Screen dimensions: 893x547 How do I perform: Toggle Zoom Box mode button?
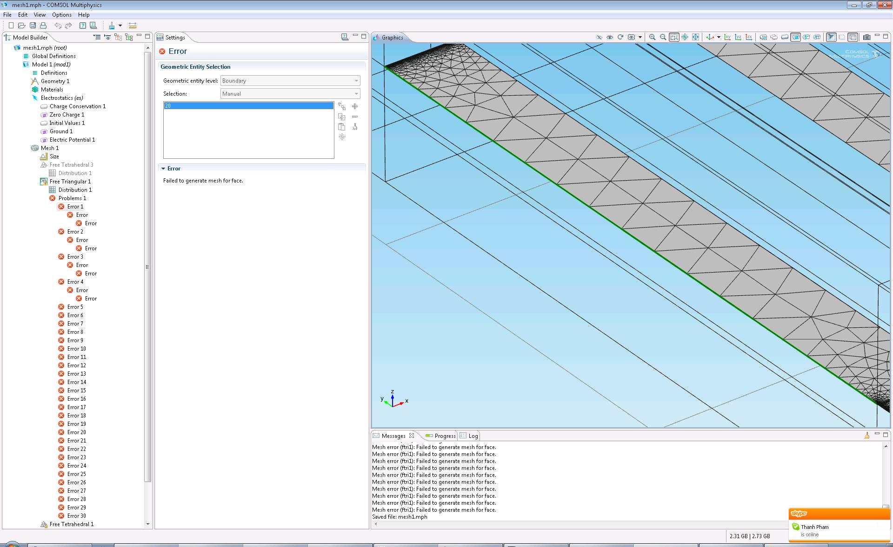[x=674, y=37]
